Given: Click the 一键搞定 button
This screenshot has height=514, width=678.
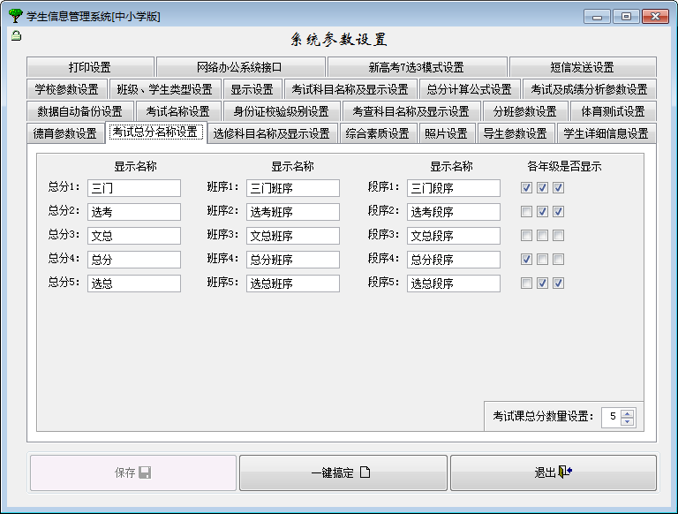Looking at the screenshot, I should [343, 472].
